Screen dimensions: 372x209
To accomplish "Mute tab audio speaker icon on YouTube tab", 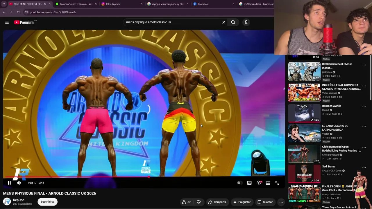I will coord(45,4).
